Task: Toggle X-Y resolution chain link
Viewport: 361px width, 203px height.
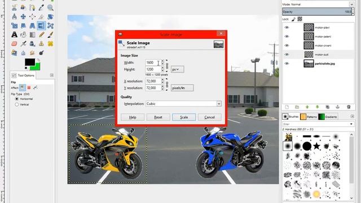Action: coord(167,85)
